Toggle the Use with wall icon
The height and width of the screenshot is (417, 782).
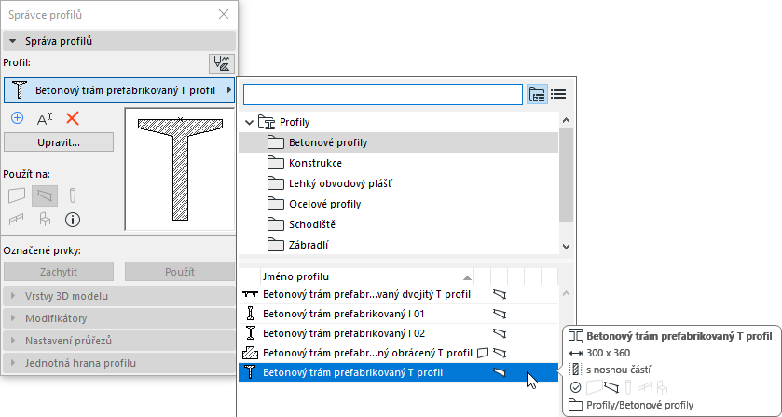tap(17, 195)
